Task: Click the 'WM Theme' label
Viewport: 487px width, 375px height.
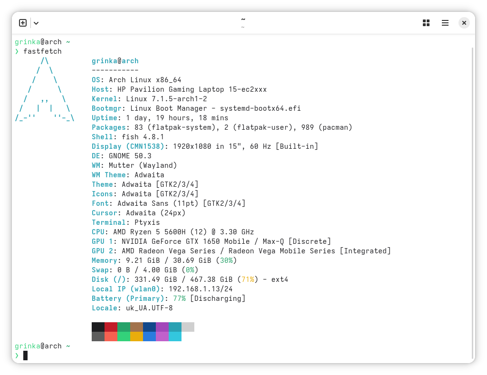Action: (109, 175)
